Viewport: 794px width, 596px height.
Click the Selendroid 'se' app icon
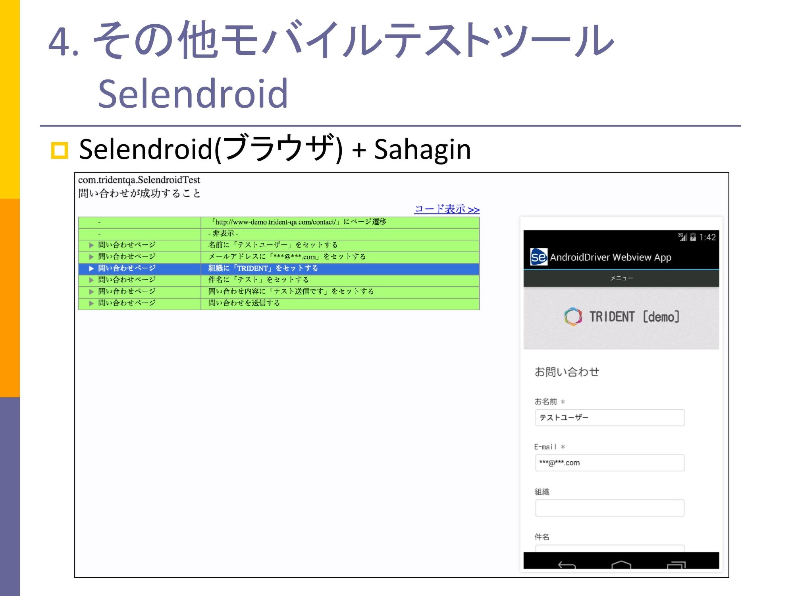coord(539,257)
